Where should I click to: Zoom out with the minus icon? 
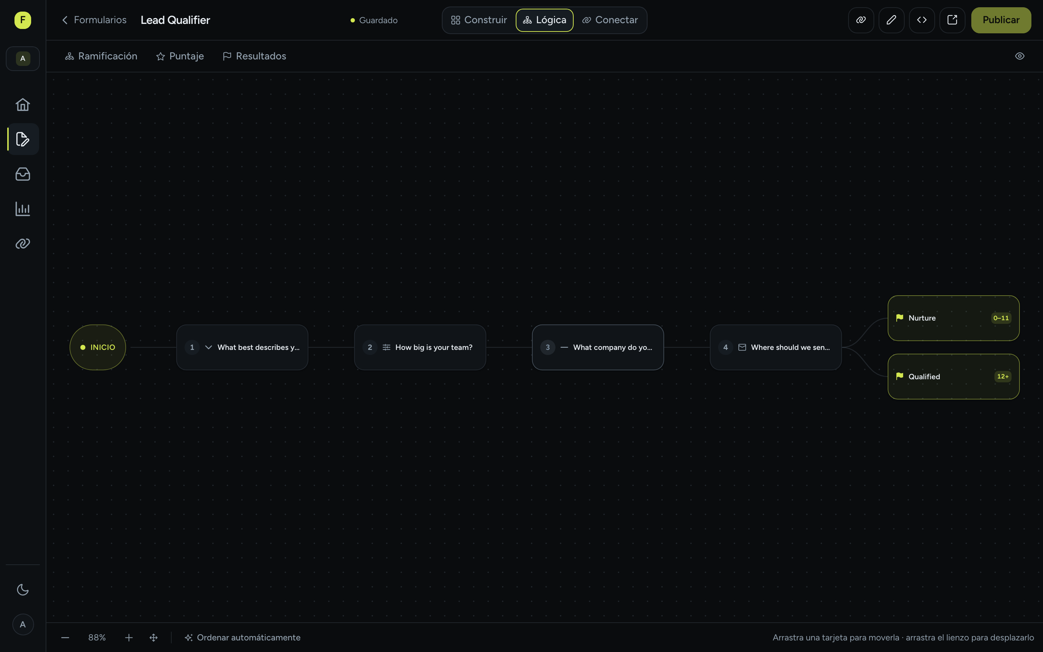point(65,638)
